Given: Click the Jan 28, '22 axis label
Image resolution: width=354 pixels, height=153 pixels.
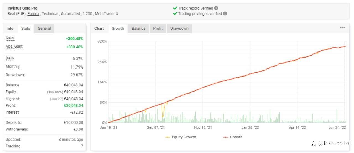Looking at the screenshot, I should (x=250, y=127).
